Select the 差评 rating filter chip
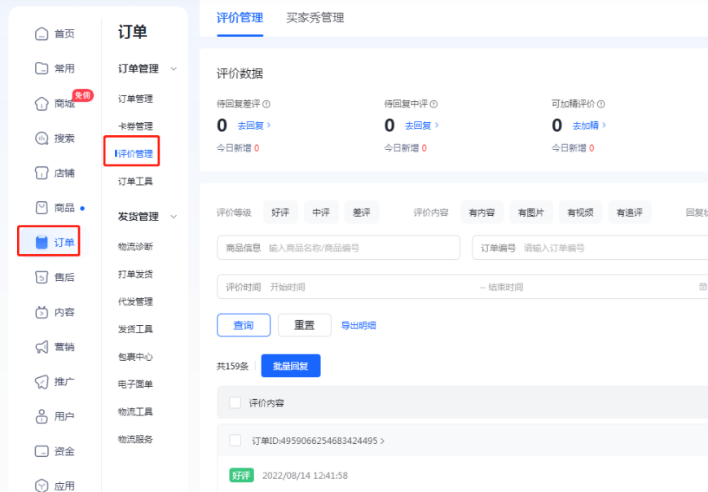The height and width of the screenshot is (492, 708). (361, 211)
